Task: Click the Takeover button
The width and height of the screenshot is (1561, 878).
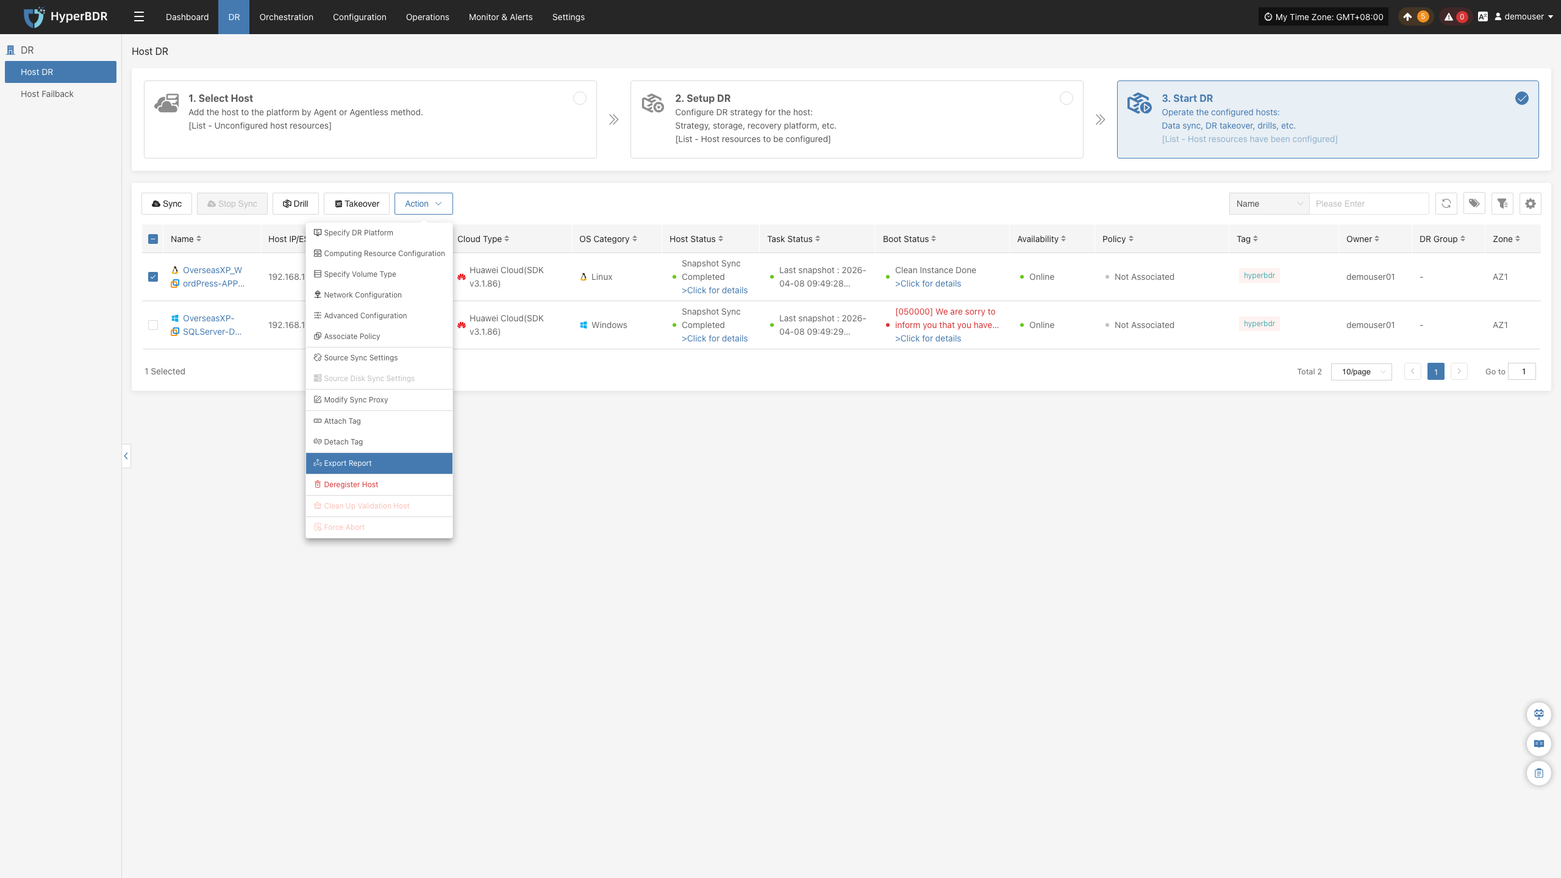Action: (357, 204)
